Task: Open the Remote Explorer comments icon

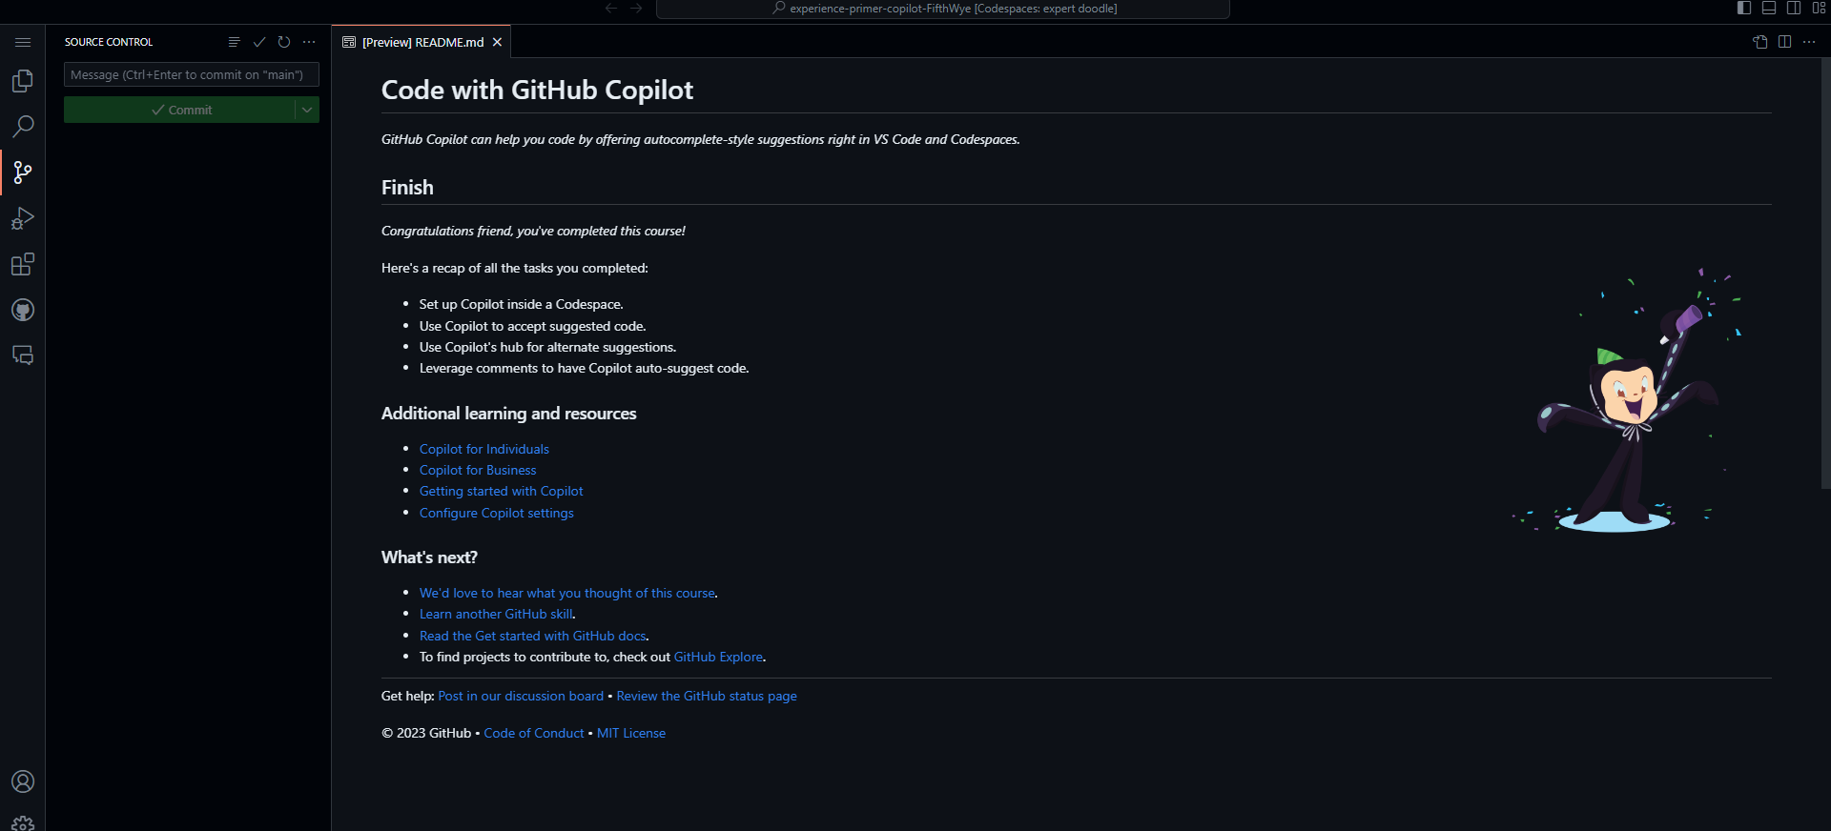Action: (x=23, y=355)
